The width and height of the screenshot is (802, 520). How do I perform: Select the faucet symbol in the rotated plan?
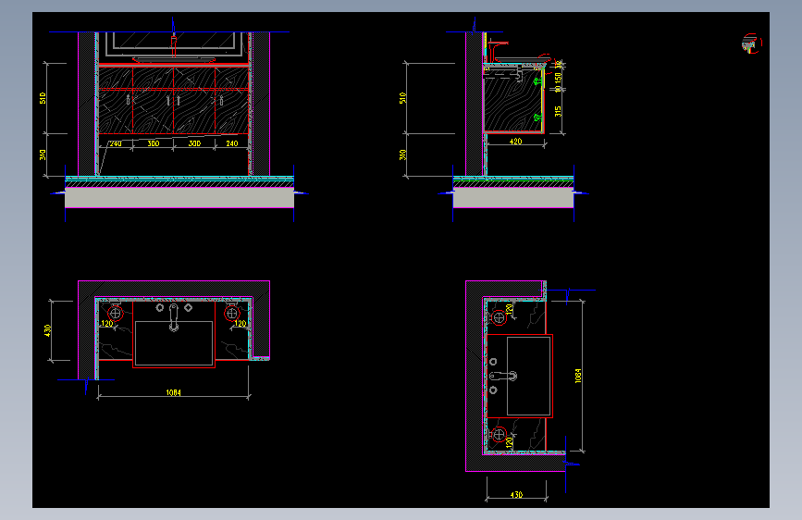[x=504, y=377]
